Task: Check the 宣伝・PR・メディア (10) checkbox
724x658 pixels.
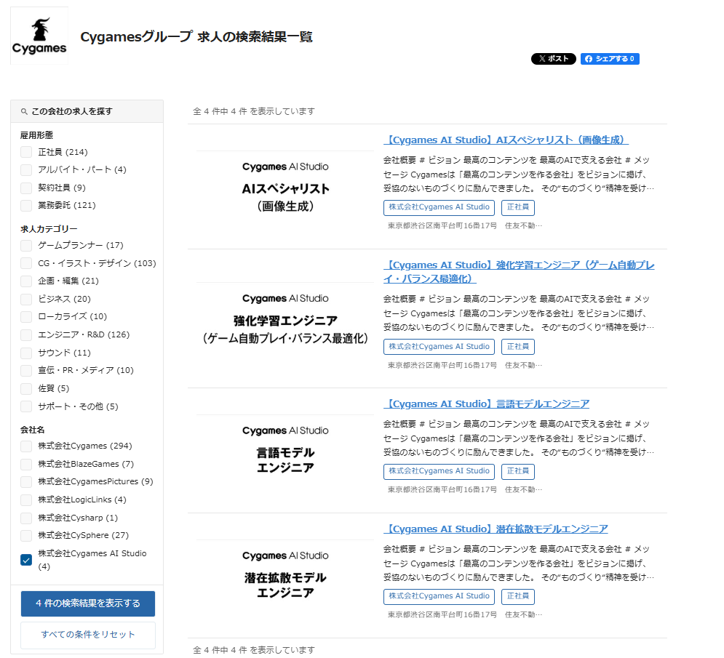Action: tap(26, 371)
